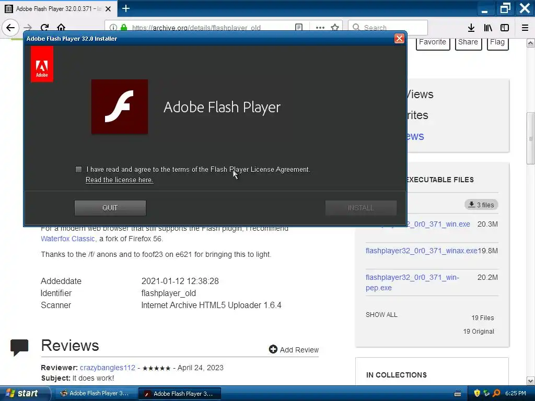Select the Adobe Flash Player 32.0.0.371 tab

(x=58, y=9)
